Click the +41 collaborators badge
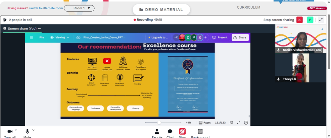This screenshot has height=138, width=331. tap(176, 37)
